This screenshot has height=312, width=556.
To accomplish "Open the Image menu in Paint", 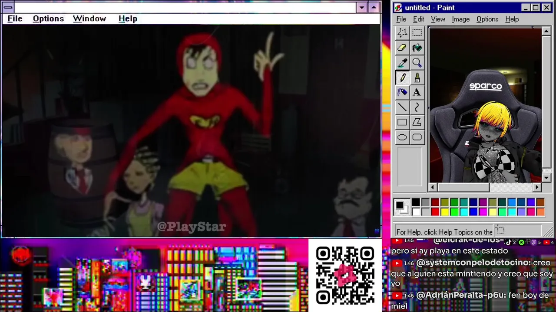I will pos(460,19).
